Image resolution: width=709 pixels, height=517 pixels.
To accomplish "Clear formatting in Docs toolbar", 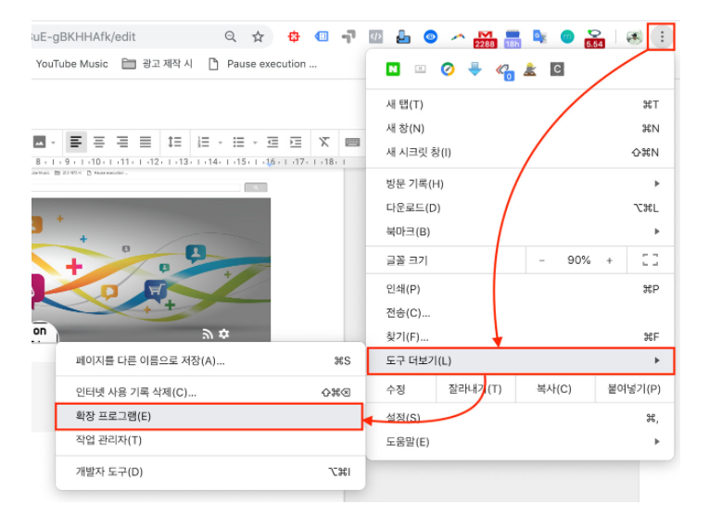I will pyautogui.click(x=324, y=142).
